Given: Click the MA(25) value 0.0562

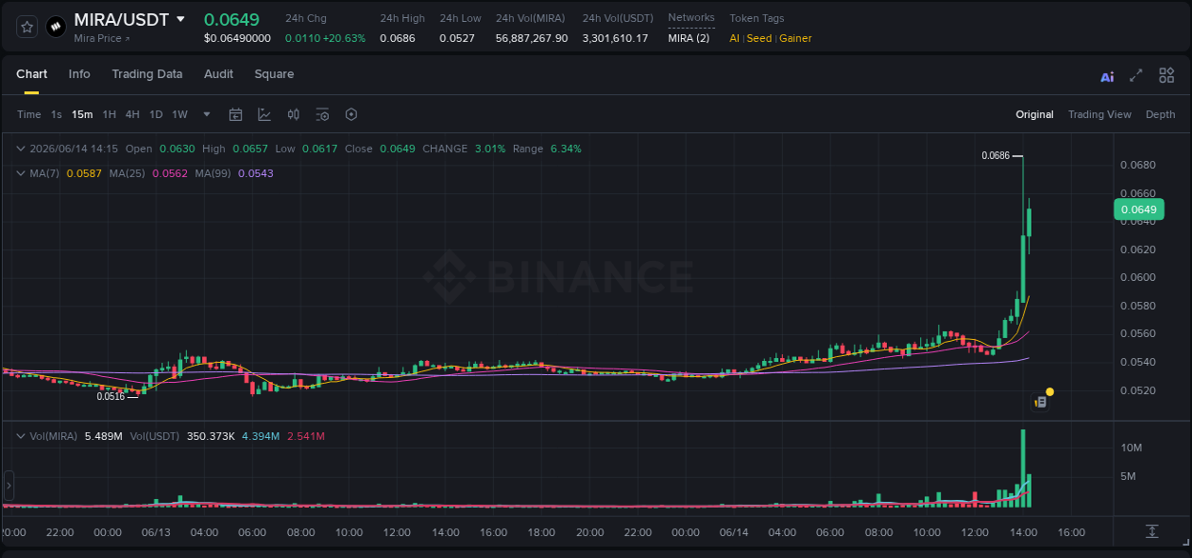Looking at the screenshot, I should point(170,173).
